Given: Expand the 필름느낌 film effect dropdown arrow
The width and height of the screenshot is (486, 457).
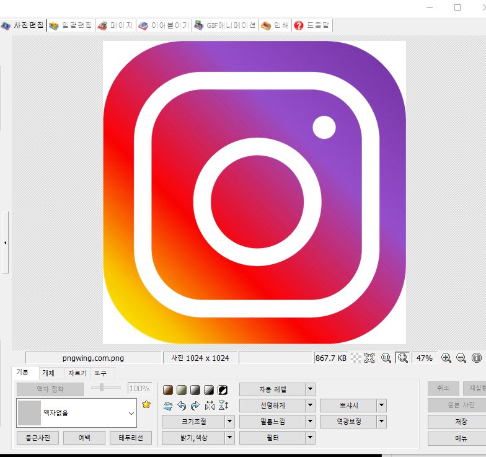Looking at the screenshot, I should tap(310, 422).
